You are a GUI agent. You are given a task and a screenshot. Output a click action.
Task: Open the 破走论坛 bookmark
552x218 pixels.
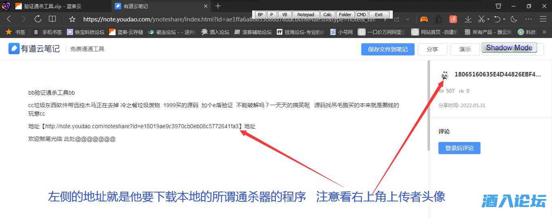[x=171, y=32]
